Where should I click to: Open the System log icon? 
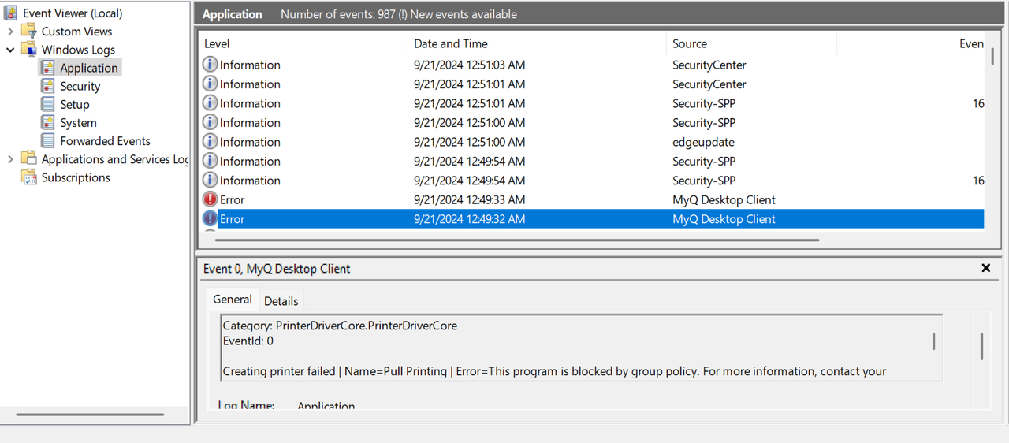(x=48, y=123)
